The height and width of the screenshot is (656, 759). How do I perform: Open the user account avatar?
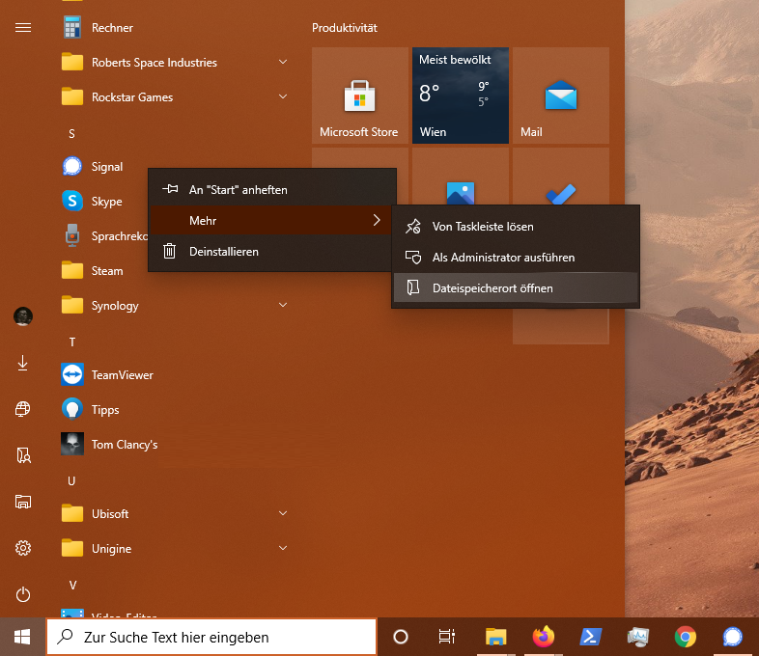coord(23,316)
